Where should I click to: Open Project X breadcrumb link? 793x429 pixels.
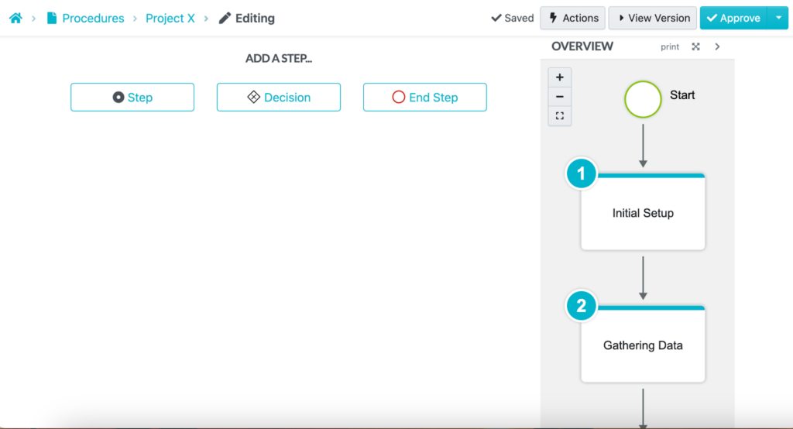tap(170, 18)
